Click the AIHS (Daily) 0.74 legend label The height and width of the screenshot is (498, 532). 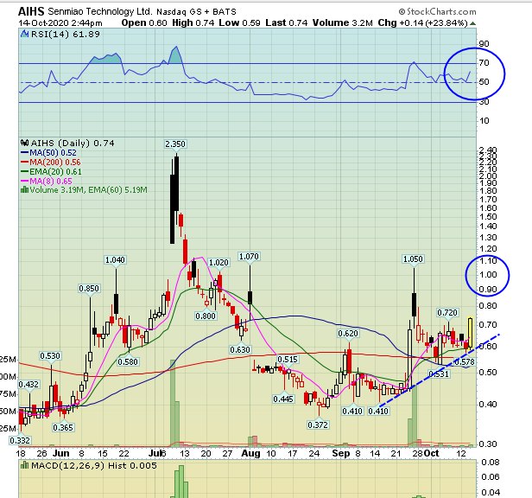73,143
